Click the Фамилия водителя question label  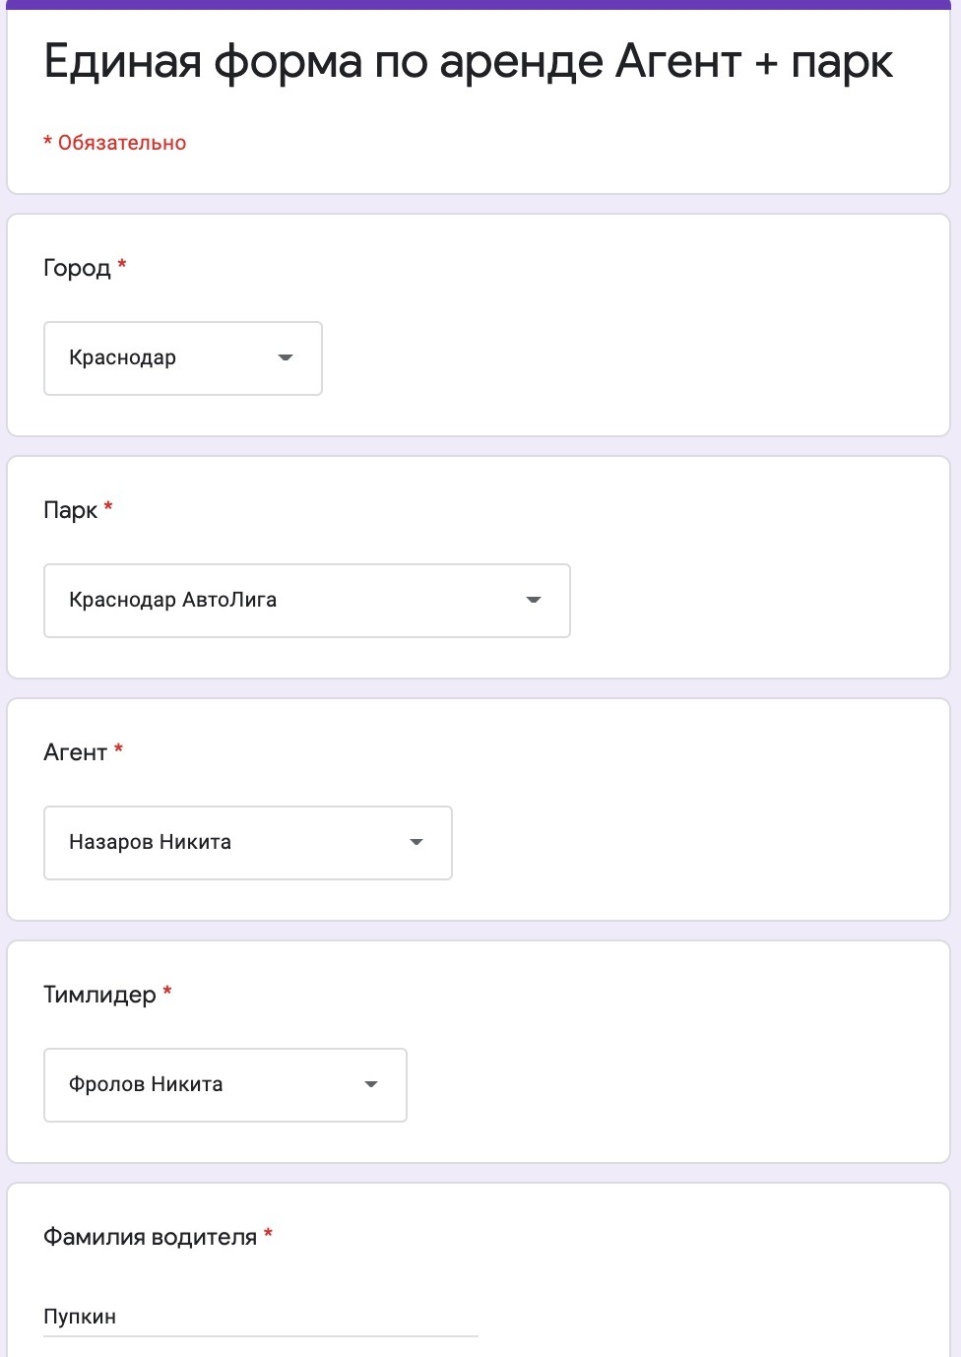(x=150, y=1237)
